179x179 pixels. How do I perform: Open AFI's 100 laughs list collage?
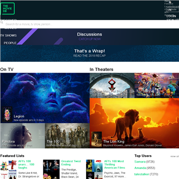tap(8, 170)
